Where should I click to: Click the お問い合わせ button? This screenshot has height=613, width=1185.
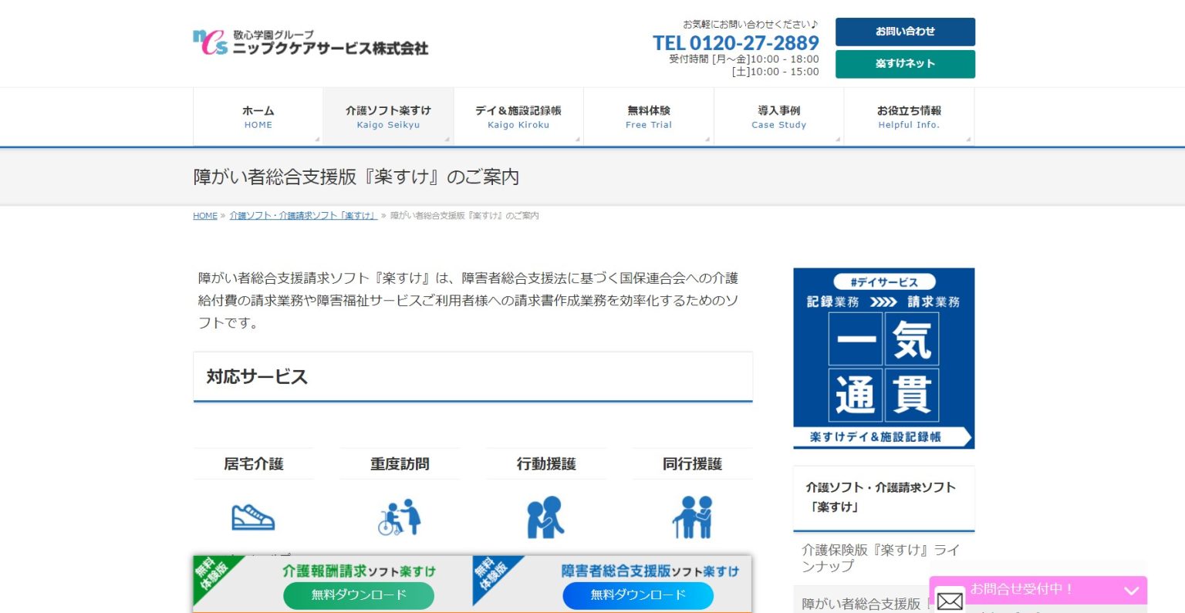click(x=904, y=32)
